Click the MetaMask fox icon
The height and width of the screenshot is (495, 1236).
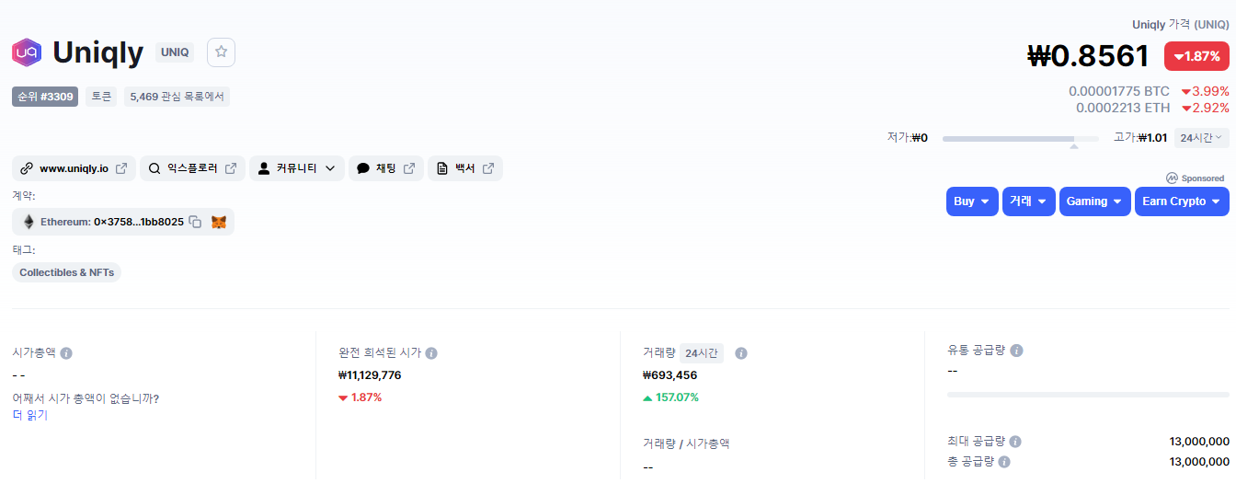point(219,222)
